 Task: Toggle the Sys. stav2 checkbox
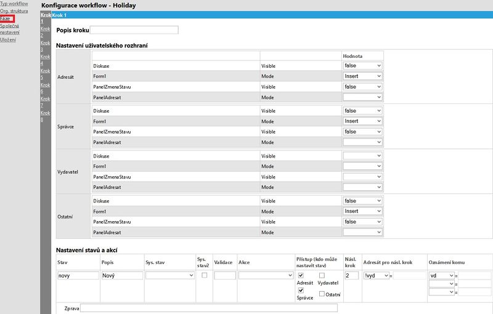click(x=205, y=275)
